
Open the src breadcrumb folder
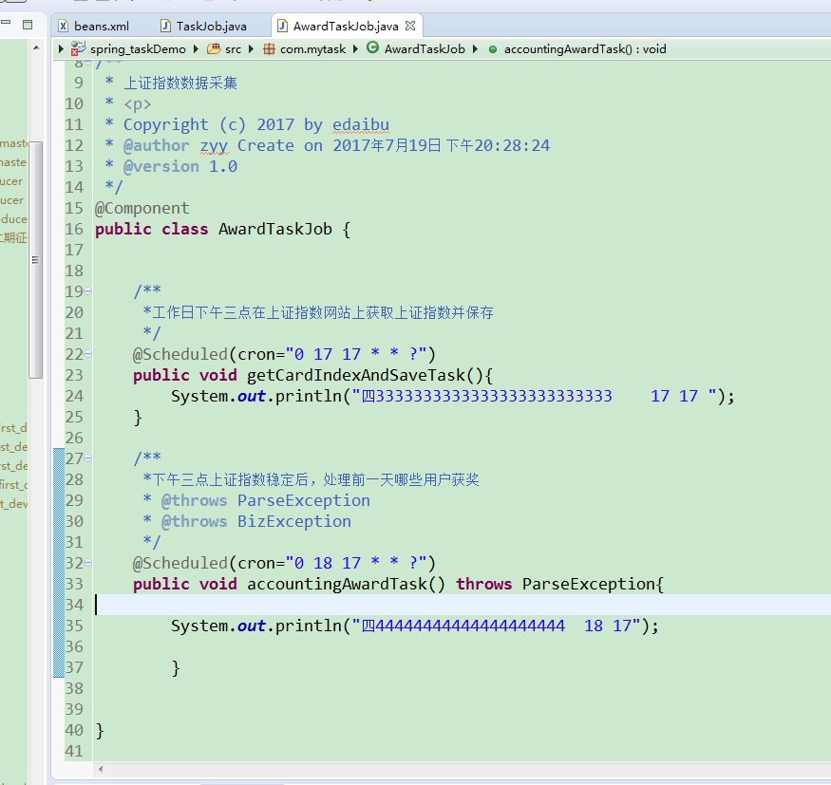[234, 49]
